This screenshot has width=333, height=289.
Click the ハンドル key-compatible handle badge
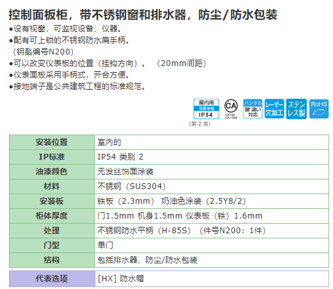pyautogui.click(x=253, y=109)
